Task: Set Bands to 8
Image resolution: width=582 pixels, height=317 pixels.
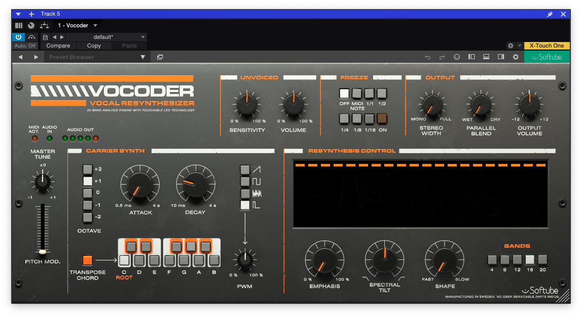Action: point(504,259)
